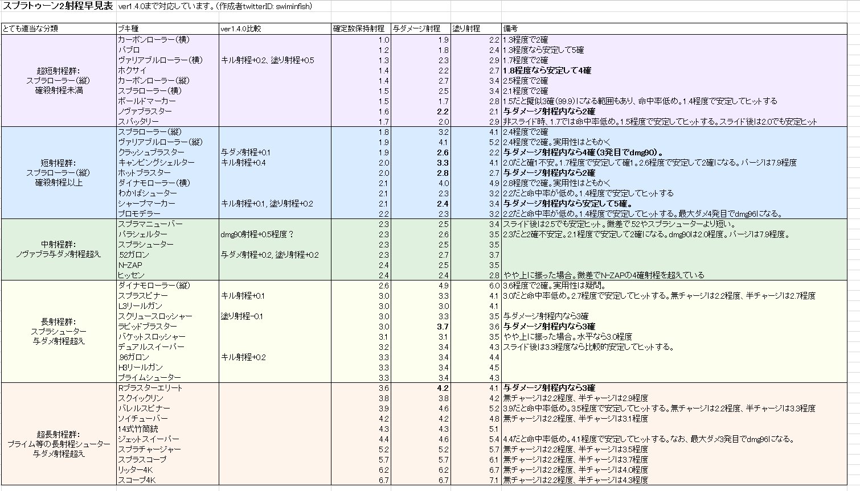Click the 塗り射程 column header
Viewport: 860px width, 491px height.
[476, 28]
